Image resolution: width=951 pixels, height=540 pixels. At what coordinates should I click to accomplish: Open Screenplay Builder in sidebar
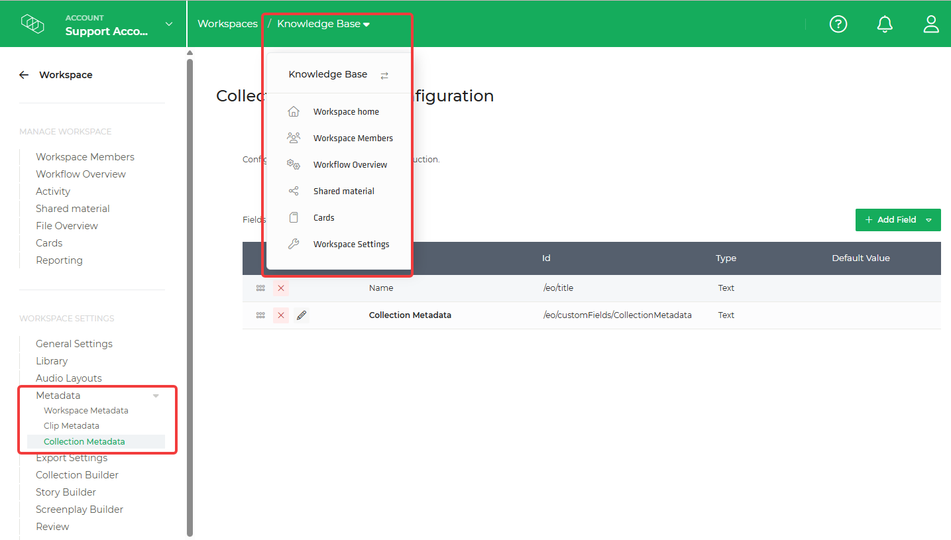[80, 510]
